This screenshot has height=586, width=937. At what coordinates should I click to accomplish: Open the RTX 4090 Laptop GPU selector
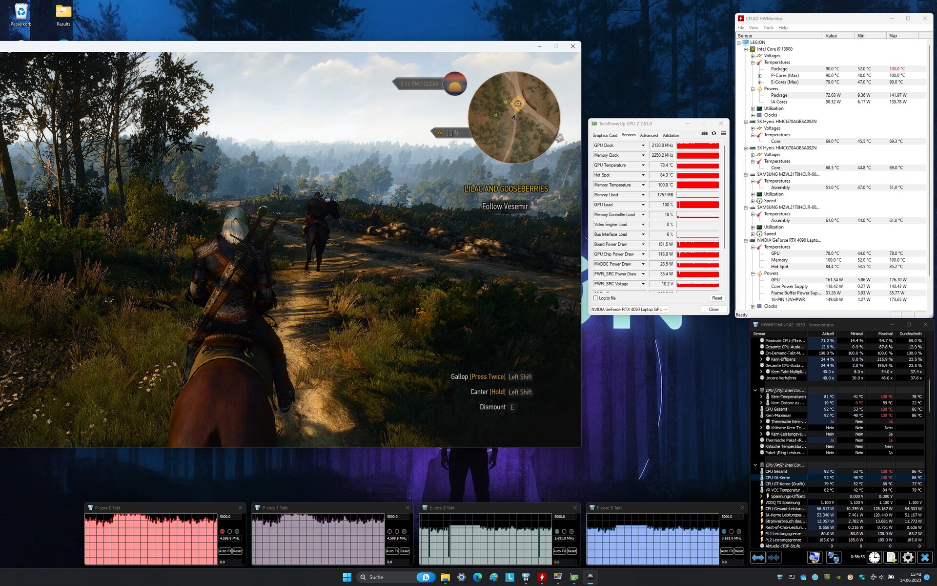[629, 309]
